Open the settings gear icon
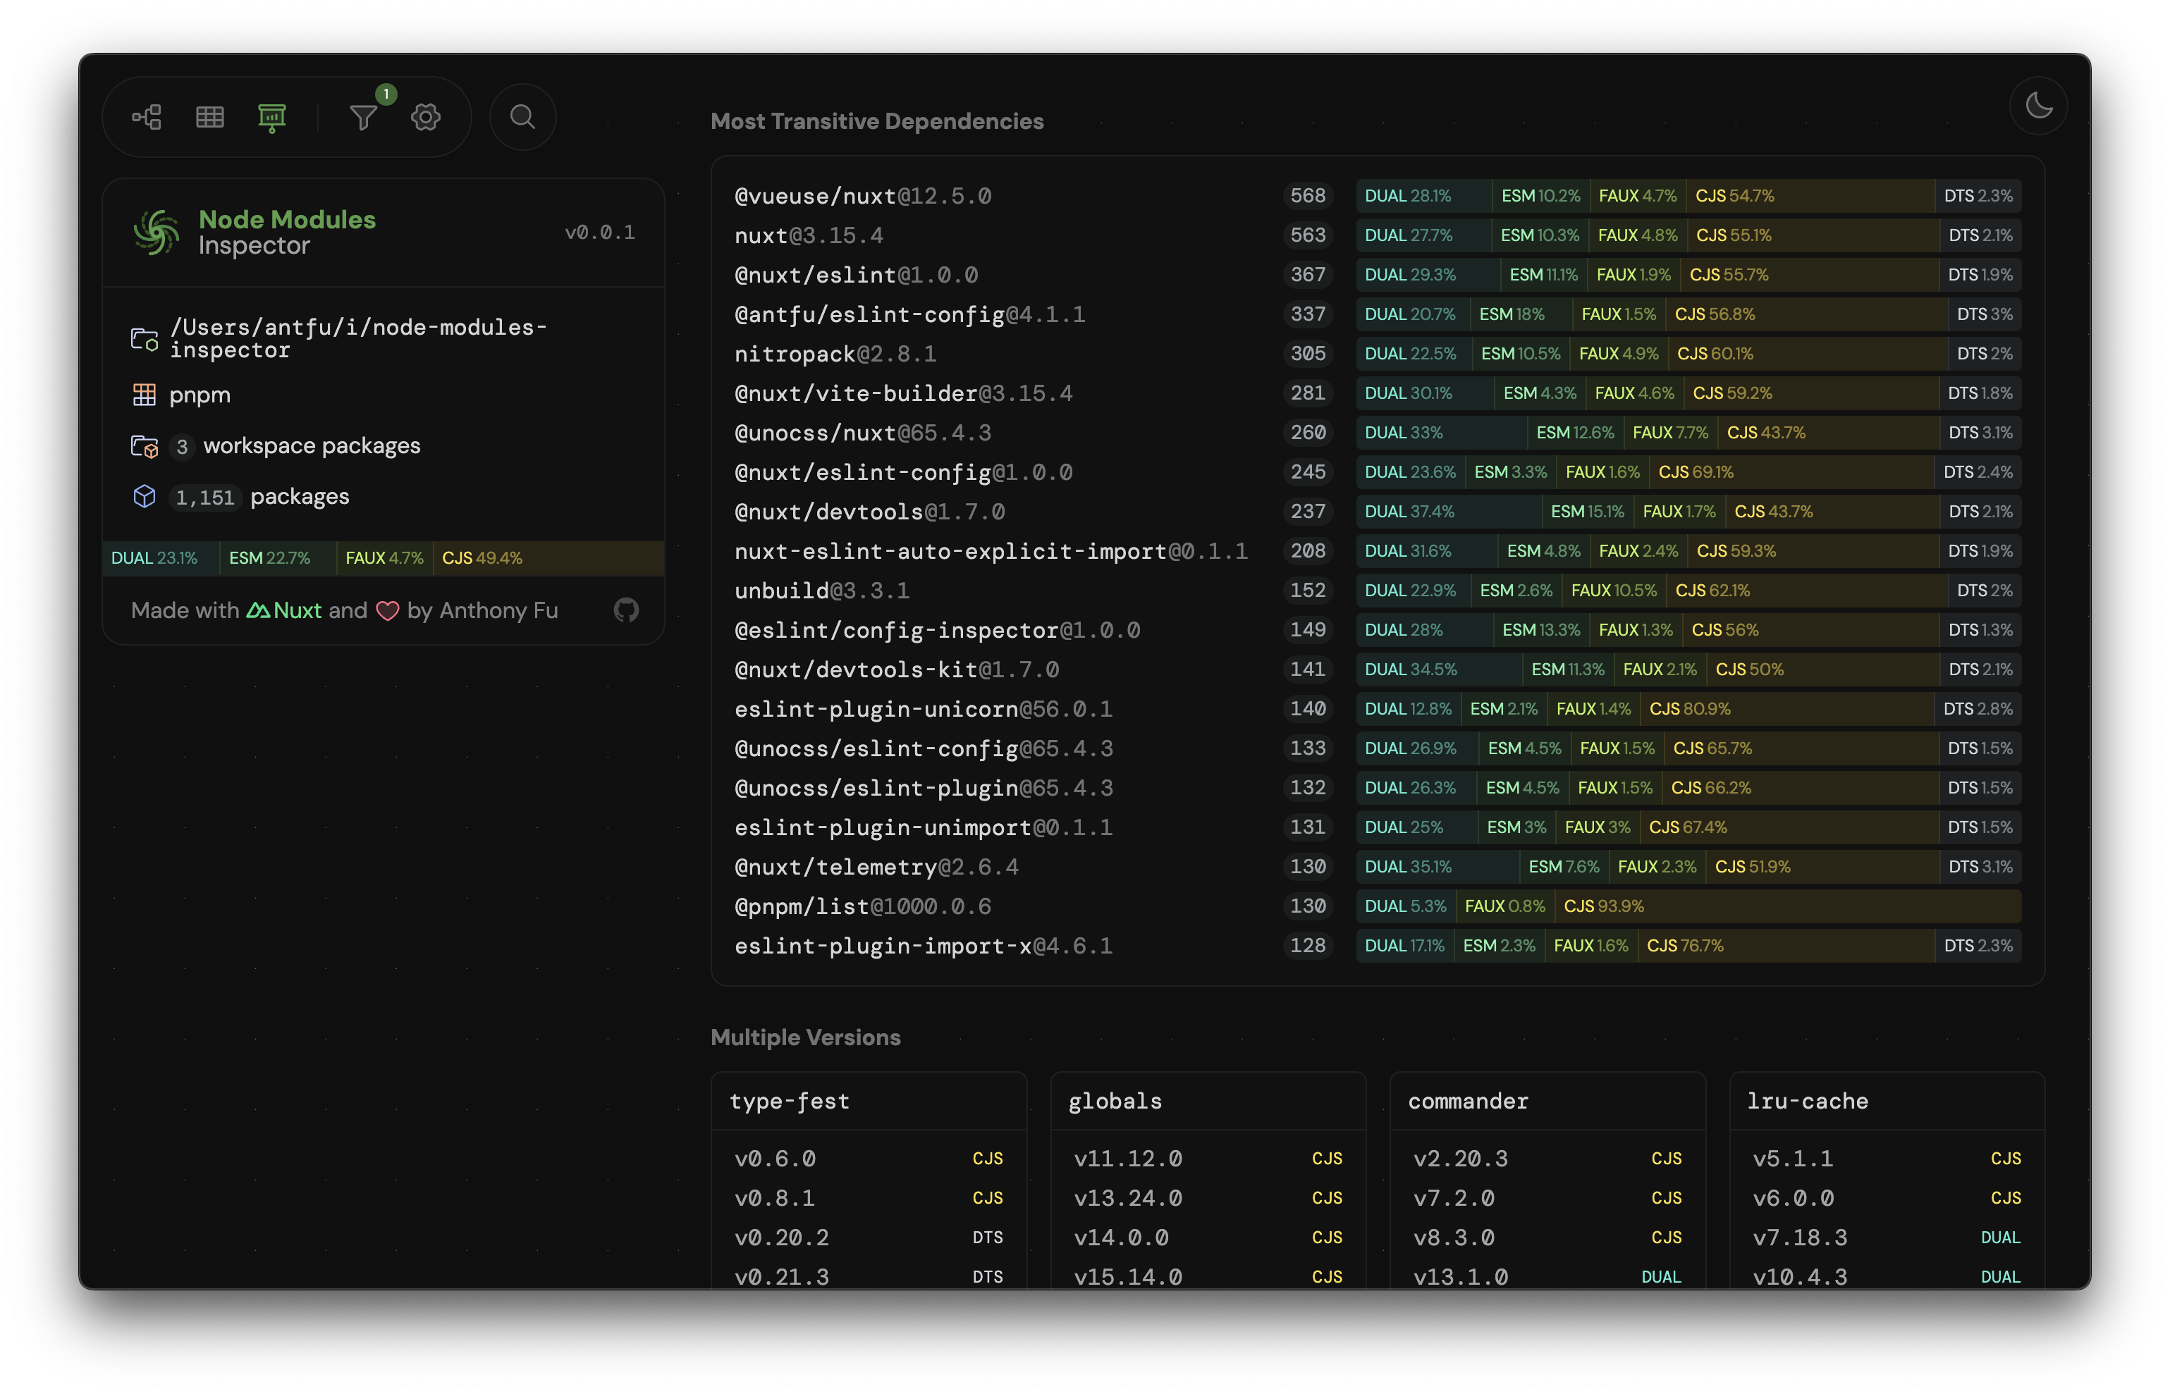The image size is (2170, 1394). 426,117
